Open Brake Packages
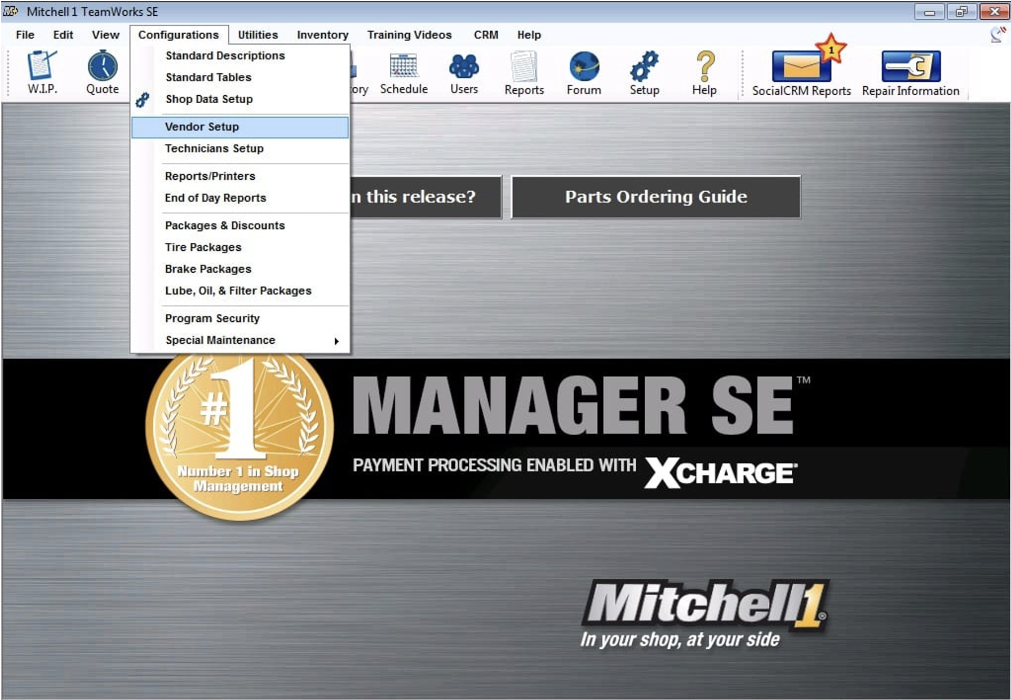 (x=240, y=269)
